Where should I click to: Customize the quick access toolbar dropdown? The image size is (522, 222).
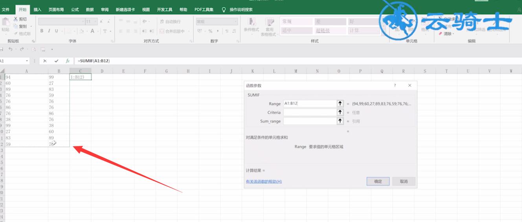point(52,49)
